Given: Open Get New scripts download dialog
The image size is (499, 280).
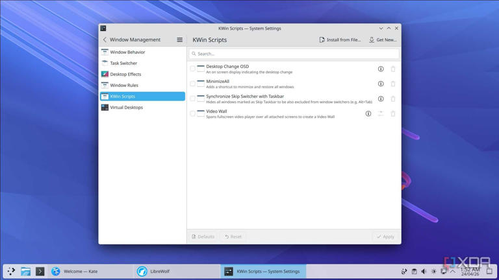Looking at the screenshot, I should 383,40.
